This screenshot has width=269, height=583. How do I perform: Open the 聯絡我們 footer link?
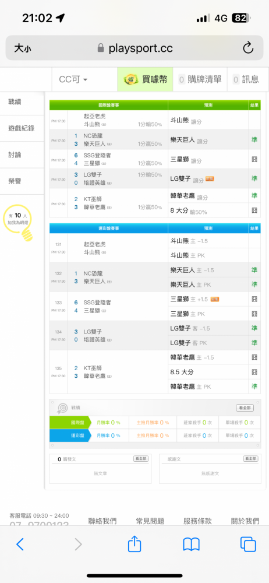[102, 521]
